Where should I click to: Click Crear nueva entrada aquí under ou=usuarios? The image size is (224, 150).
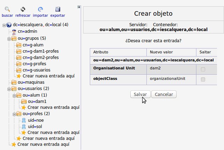(x=49, y=138)
